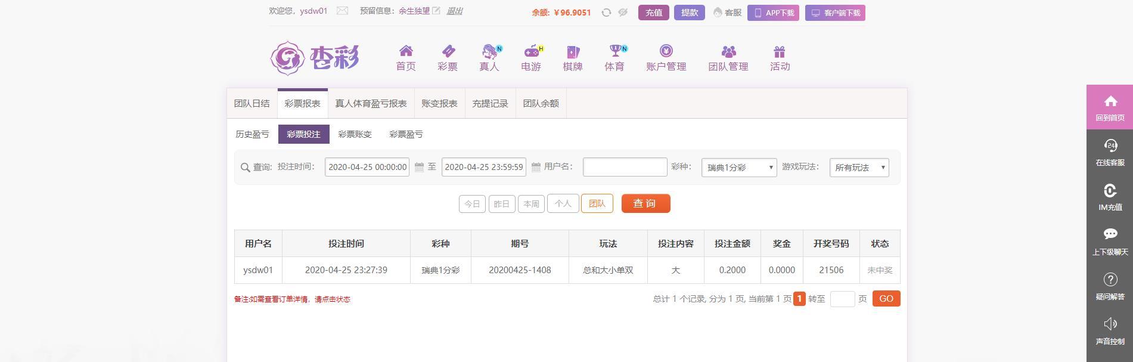Viewport: 1133px width, 362px height.
Task: Open the mail envelope icon beside username
Action: tap(342, 11)
